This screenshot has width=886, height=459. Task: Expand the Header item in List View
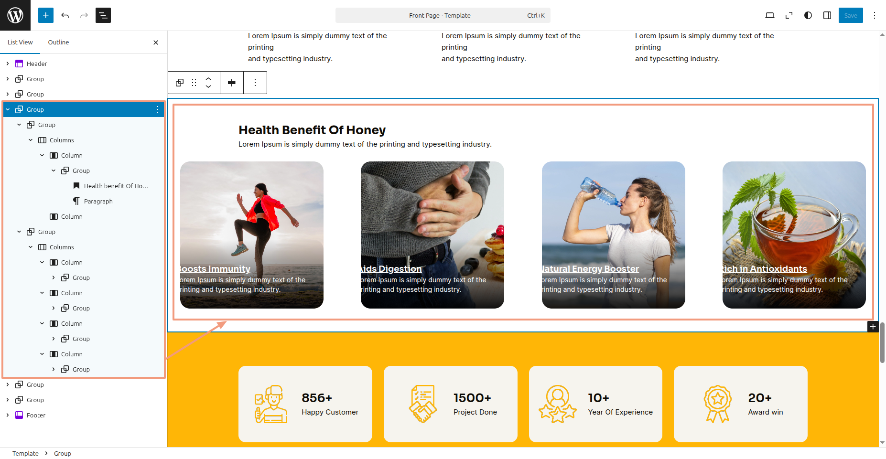click(8, 64)
